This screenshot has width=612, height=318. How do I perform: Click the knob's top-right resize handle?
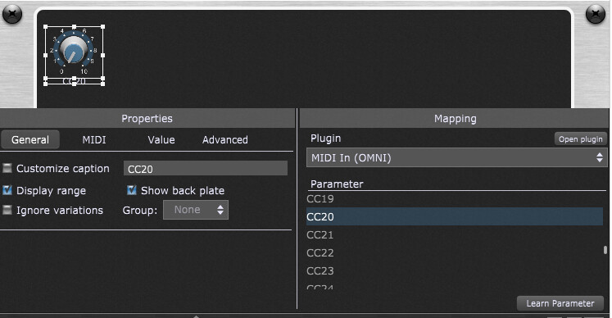point(103,27)
